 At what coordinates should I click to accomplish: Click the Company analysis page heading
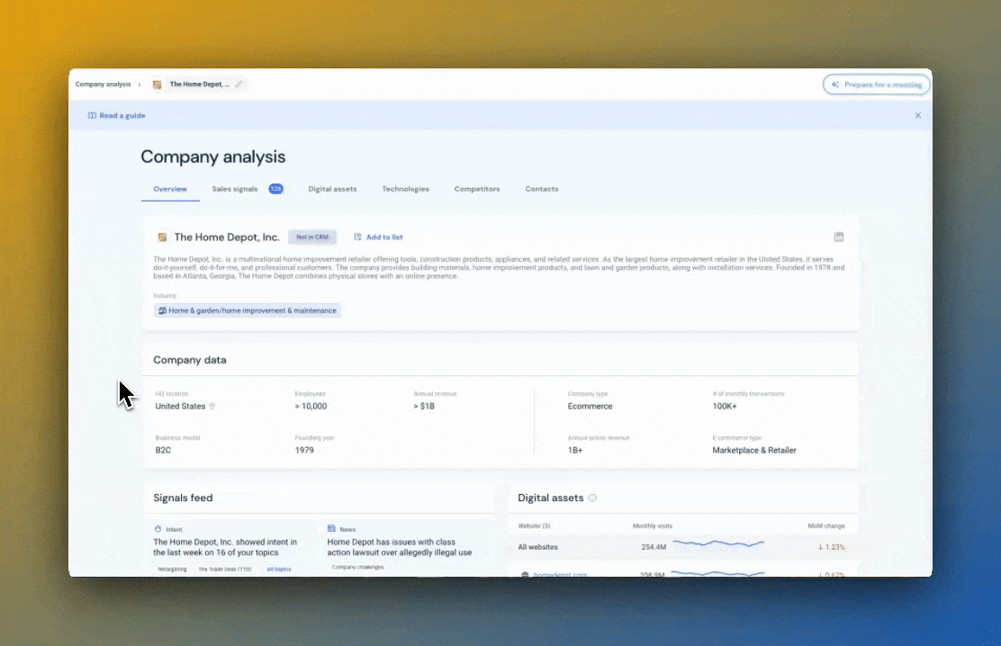click(213, 157)
